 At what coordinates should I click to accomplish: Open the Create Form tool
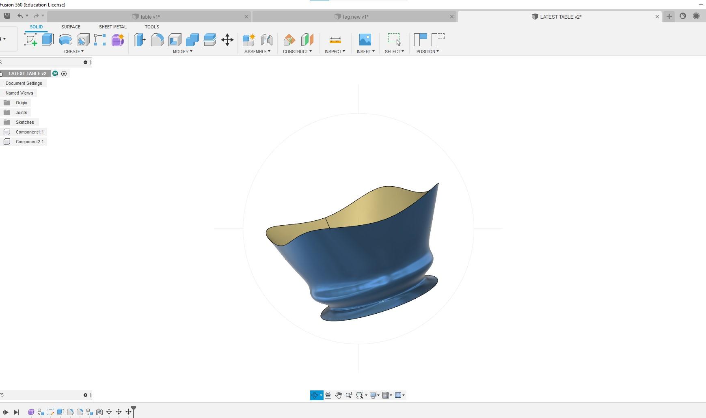click(x=117, y=39)
